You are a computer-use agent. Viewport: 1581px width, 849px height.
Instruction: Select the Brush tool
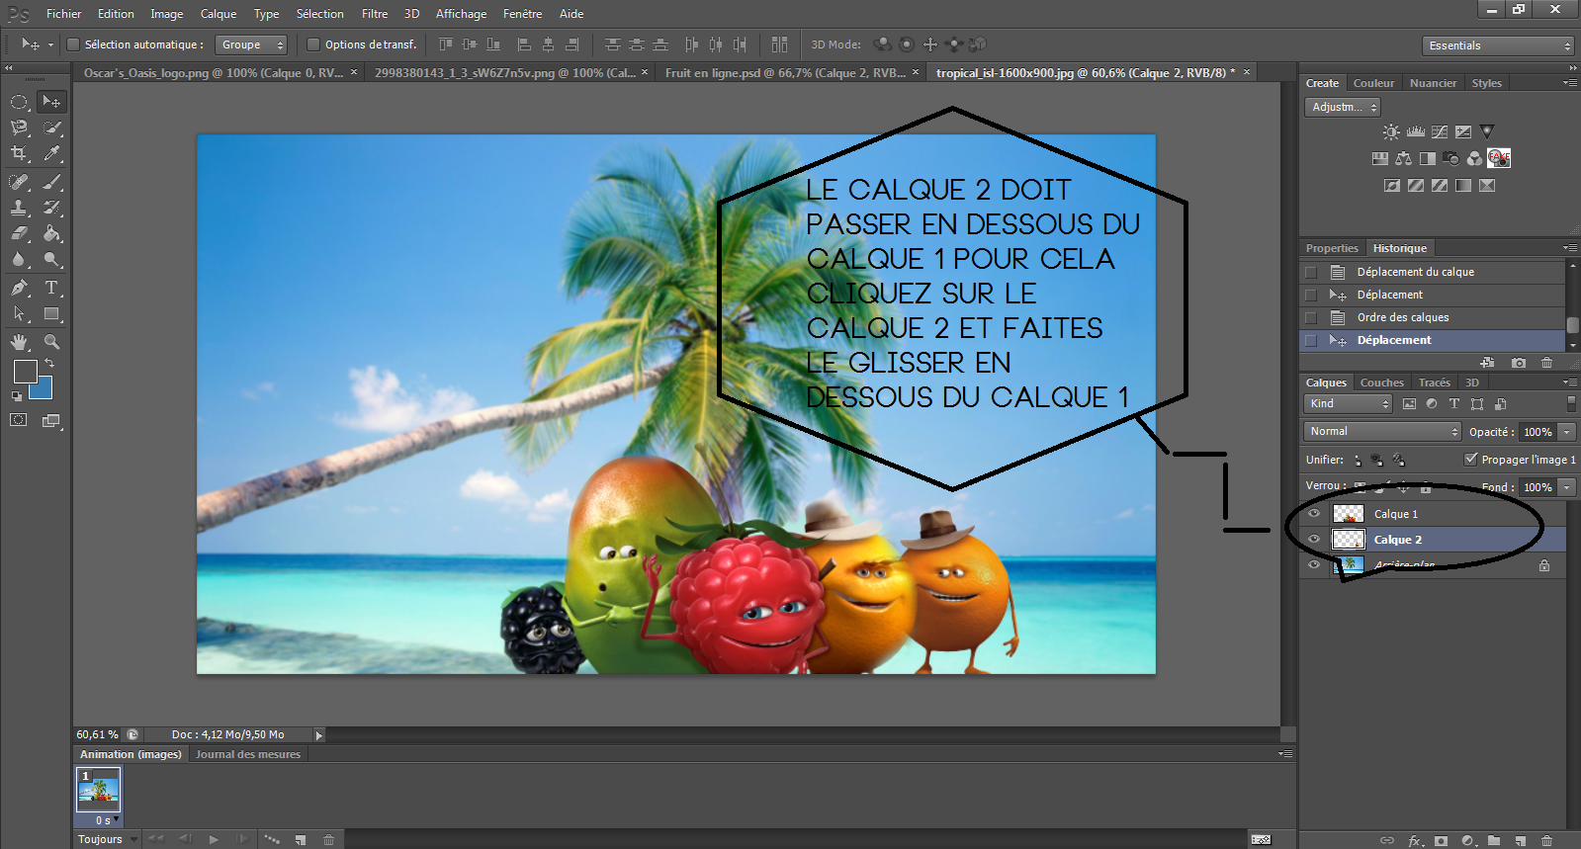point(51,182)
